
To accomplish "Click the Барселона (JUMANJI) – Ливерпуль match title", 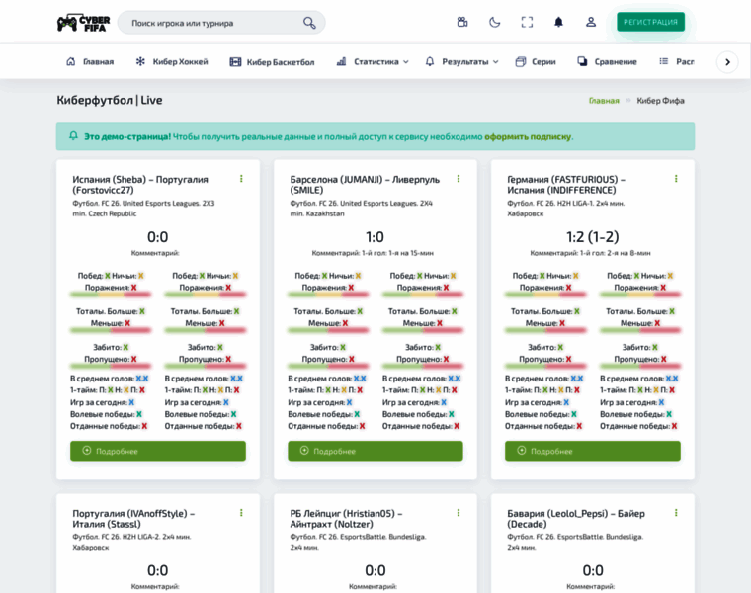I will 365,185.
